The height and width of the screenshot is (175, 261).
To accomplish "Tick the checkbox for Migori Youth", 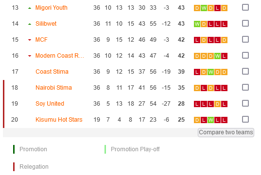I will (245, 7).
